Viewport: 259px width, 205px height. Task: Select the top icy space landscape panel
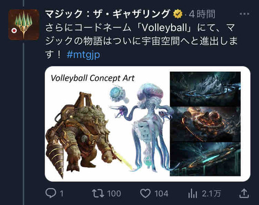click(x=205, y=89)
